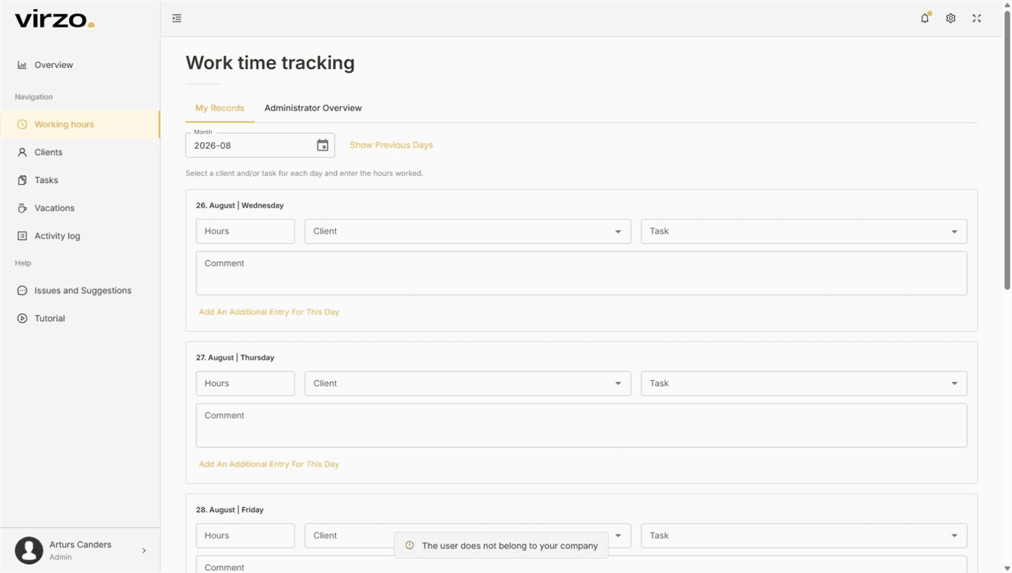Click Show Previous Days link
The height and width of the screenshot is (573, 1012).
[391, 145]
